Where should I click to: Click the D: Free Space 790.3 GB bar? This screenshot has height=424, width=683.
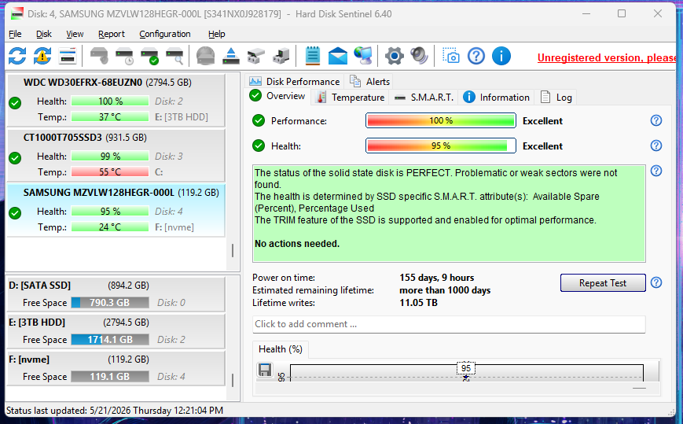[110, 302]
